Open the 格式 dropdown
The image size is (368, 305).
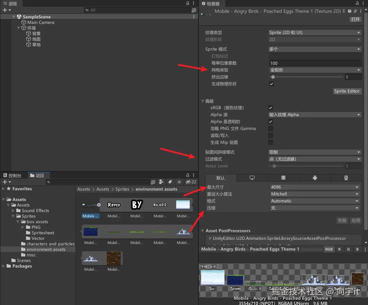pos(315,201)
